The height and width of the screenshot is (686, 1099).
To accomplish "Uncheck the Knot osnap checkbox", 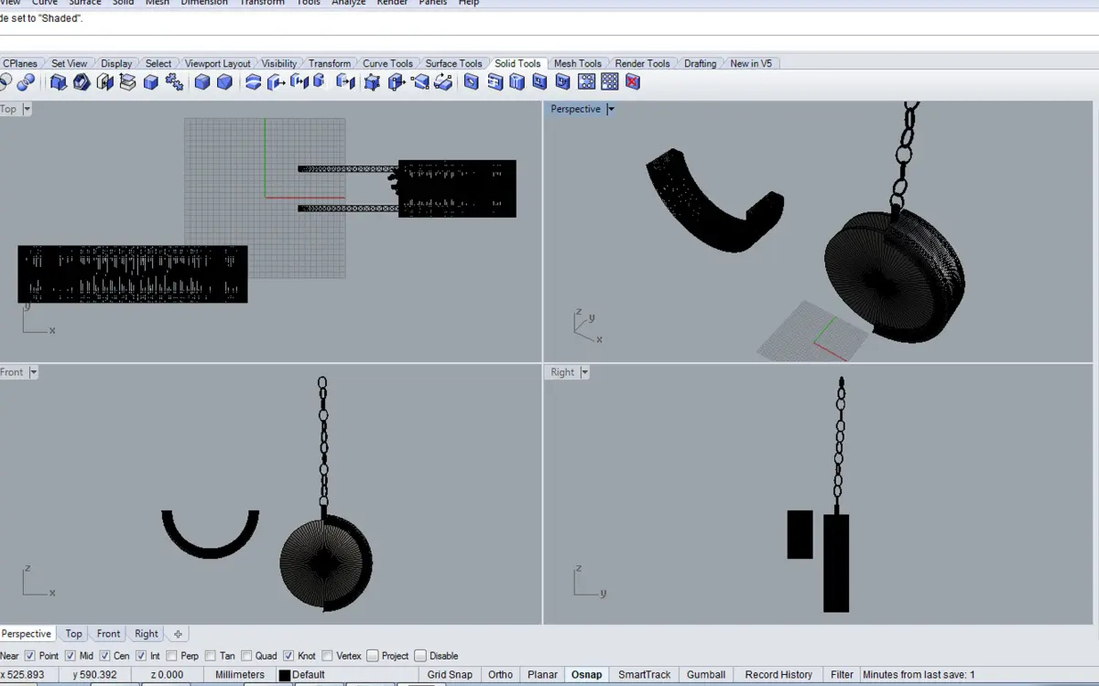I will [288, 656].
